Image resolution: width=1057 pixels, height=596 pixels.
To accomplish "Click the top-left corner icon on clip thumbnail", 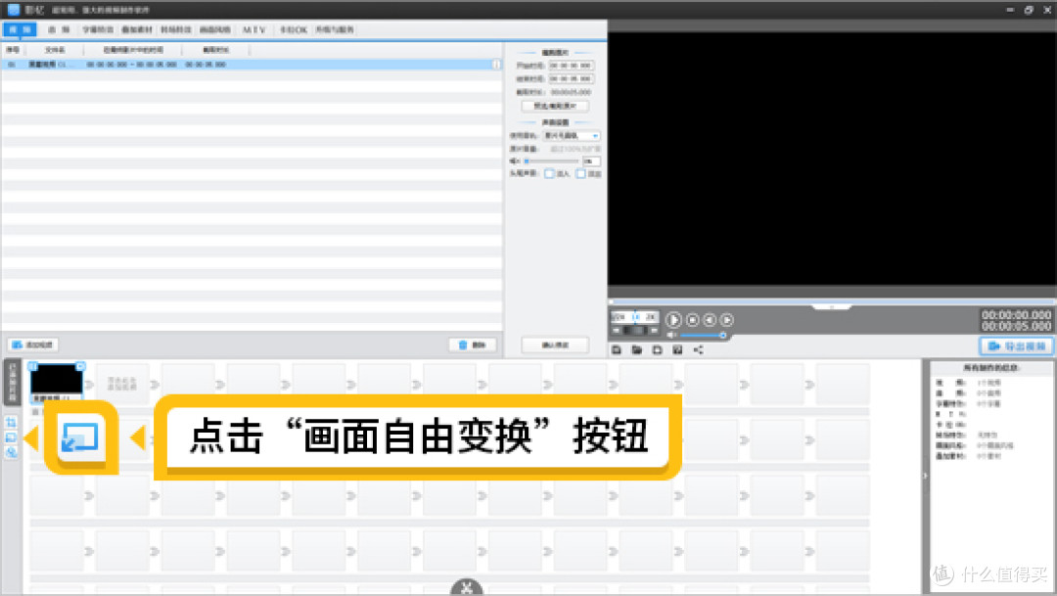I will [33, 366].
